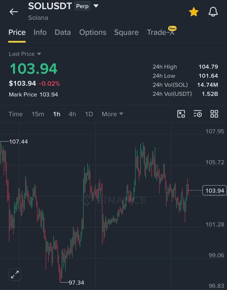Click the 97.34 low marker on chart
The width and height of the screenshot is (227, 290).
(76, 283)
